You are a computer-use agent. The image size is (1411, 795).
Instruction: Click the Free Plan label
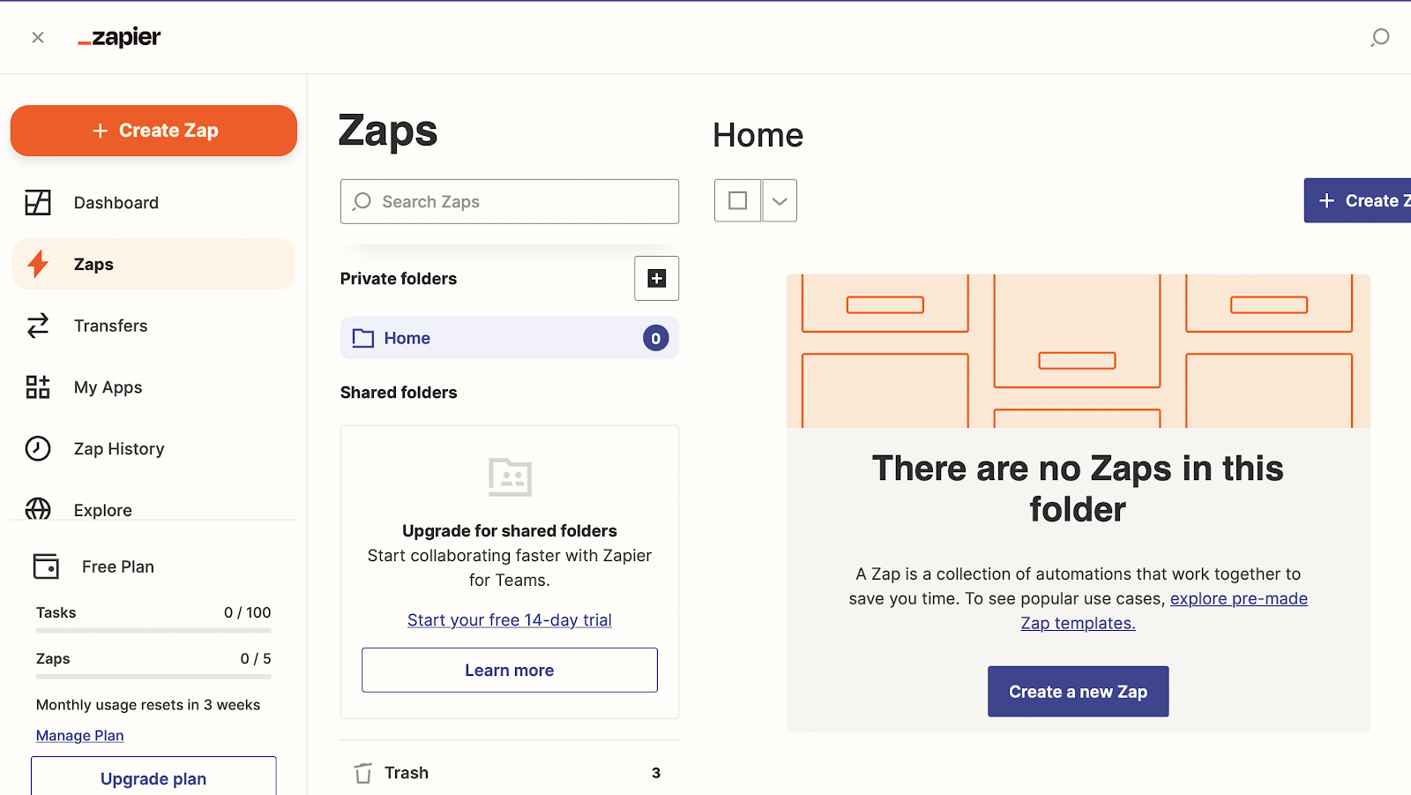click(118, 566)
